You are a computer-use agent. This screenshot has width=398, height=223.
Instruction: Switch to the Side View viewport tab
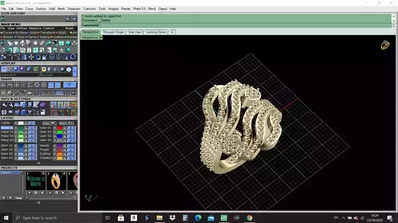[135, 32]
